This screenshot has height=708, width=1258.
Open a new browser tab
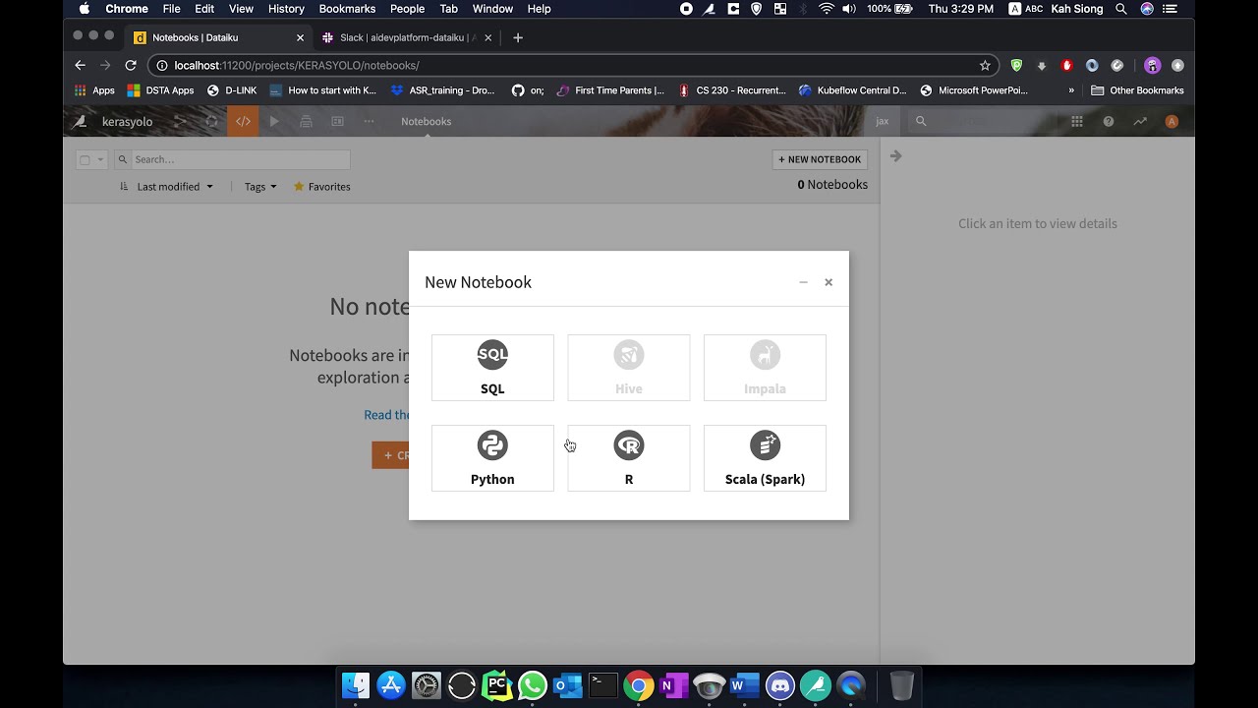pyautogui.click(x=518, y=37)
